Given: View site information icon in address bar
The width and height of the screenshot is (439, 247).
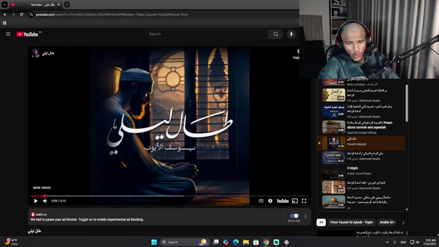Looking at the screenshot, I should coord(31,14).
